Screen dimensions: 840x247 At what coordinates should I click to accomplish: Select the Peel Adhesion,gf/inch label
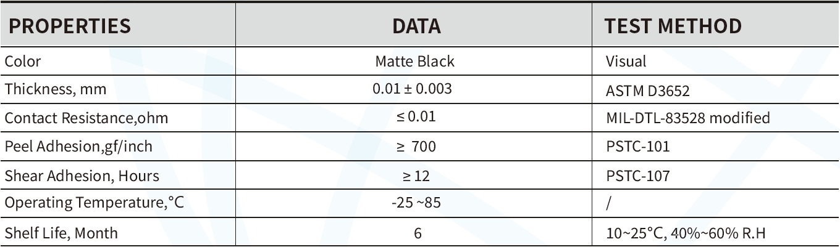[x=78, y=147]
